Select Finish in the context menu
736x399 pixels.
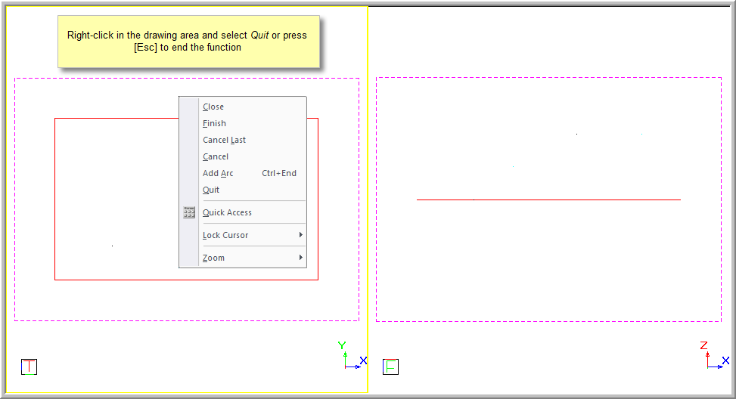pyautogui.click(x=214, y=124)
